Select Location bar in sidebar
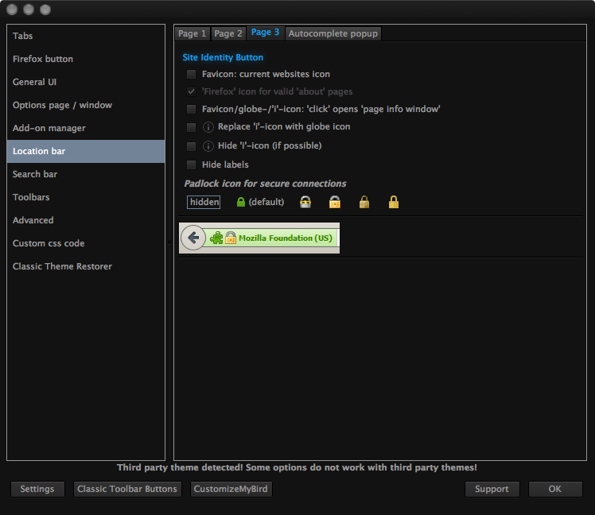 point(86,151)
